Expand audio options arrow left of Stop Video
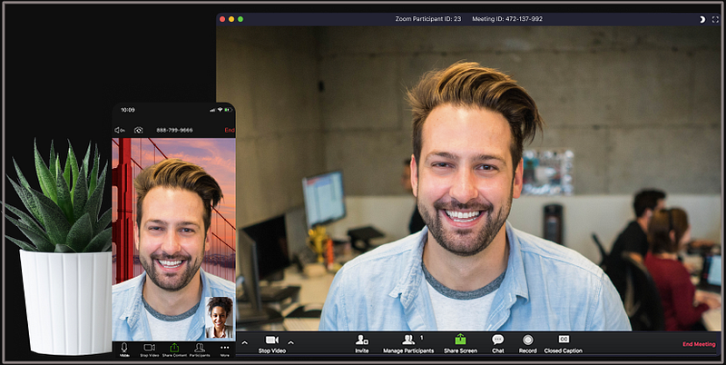The image size is (726, 365). tap(244, 343)
